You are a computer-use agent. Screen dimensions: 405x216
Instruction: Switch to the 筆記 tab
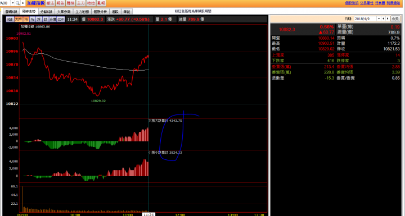127,12
